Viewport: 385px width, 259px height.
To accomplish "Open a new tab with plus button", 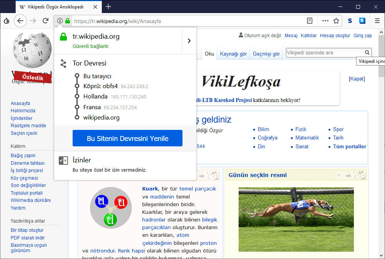I will pos(108,7).
